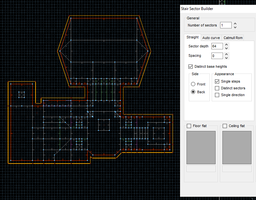The image size is (256, 200).
Task: Enable the Single direction checkbox
Action: tap(217, 95)
